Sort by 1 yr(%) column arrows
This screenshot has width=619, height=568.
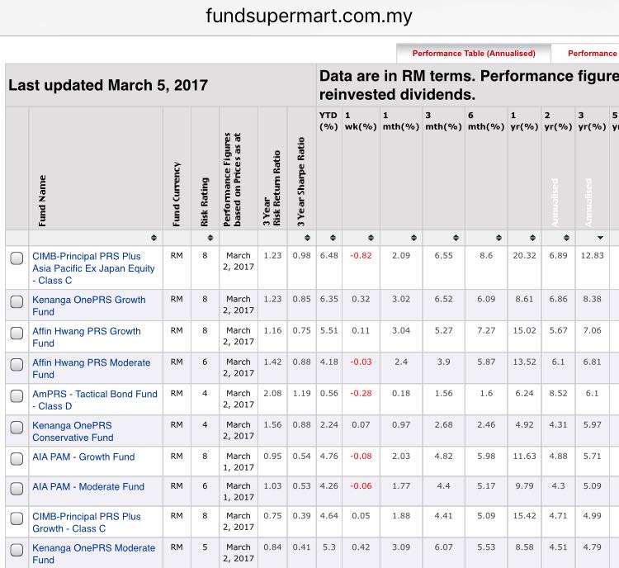point(532,238)
